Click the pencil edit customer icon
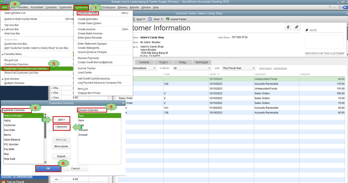This screenshot has width=348, height=183. (x=297, y=27)
